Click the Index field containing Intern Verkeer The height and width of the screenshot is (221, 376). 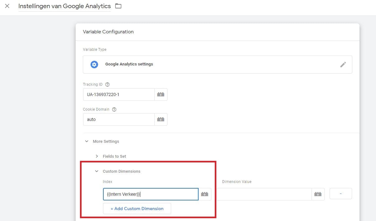coord(151,194)
